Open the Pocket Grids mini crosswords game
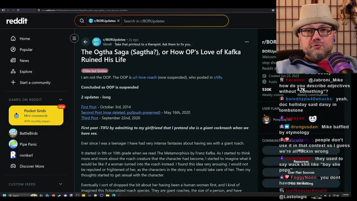The width and height of the screenshot is (357, 201). tap(36, 115)
